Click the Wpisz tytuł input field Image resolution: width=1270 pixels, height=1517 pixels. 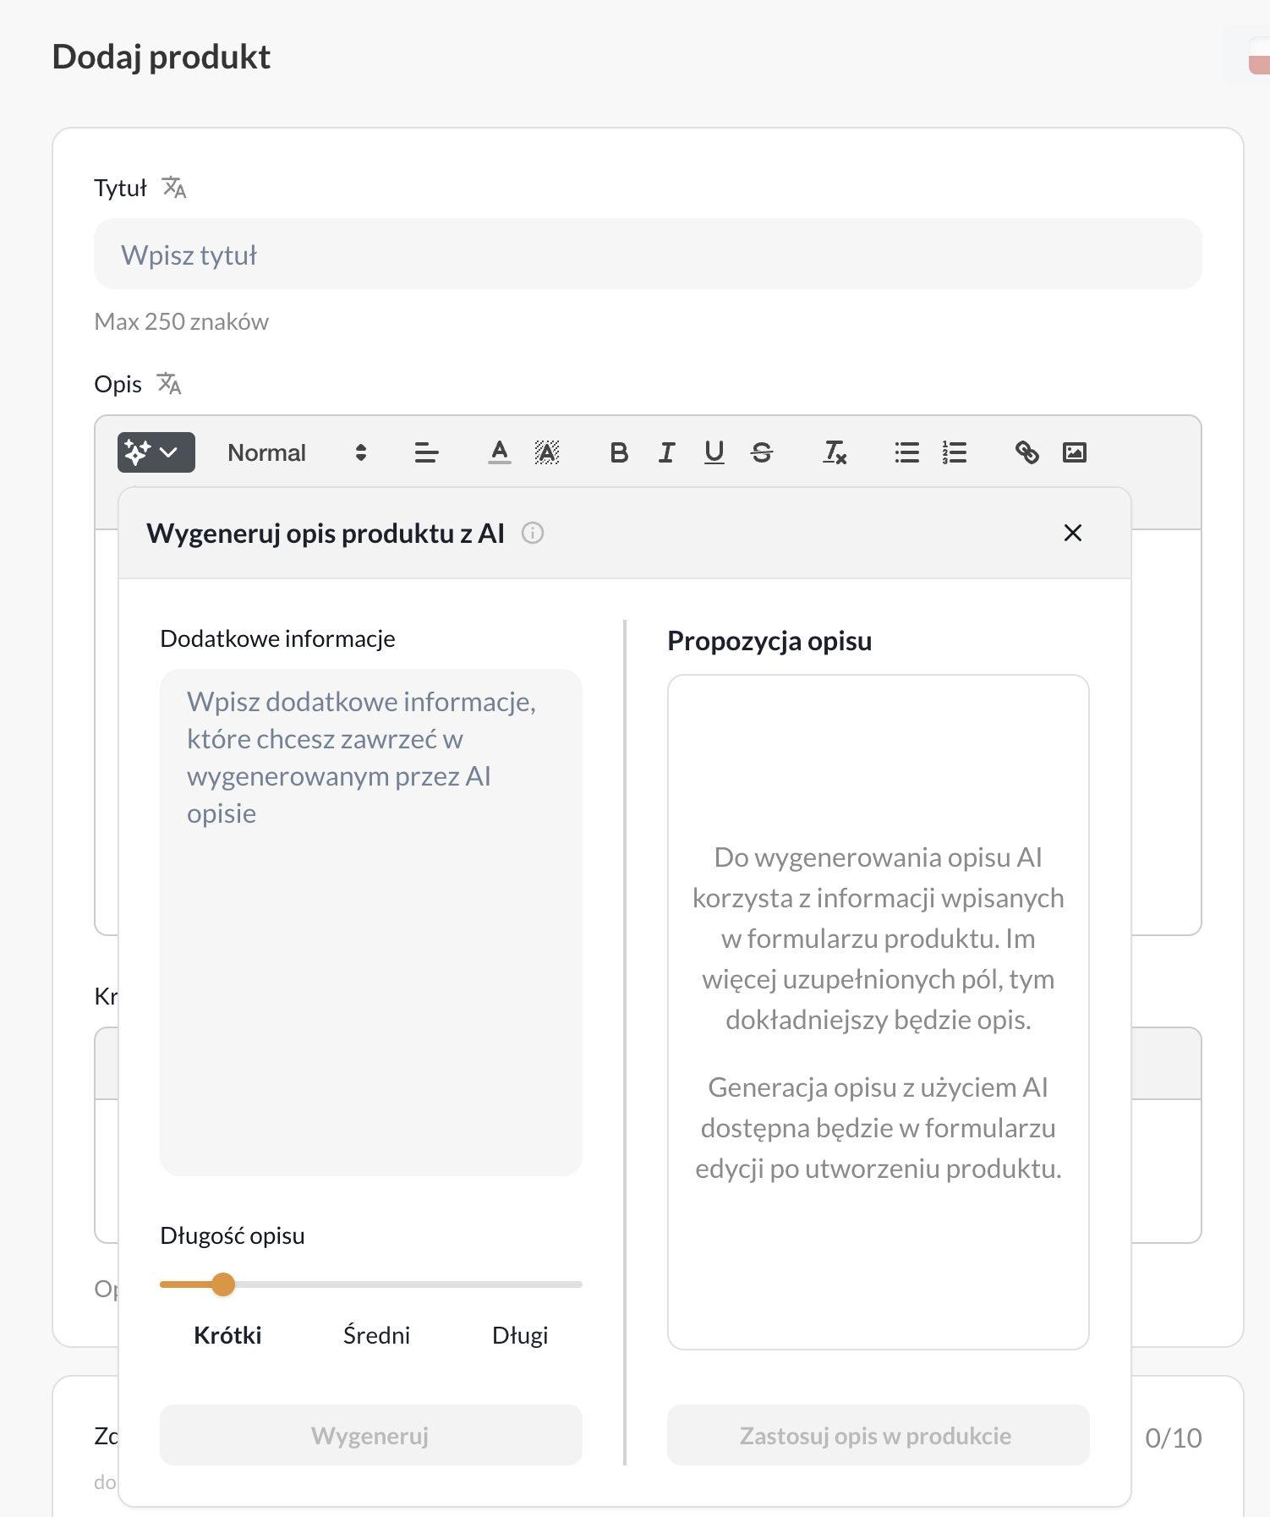click(x=648, y=255)
